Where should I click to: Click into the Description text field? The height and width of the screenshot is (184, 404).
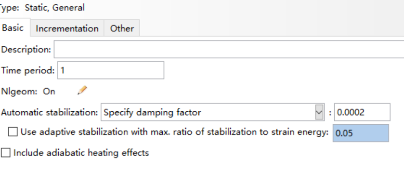(229, 49)
